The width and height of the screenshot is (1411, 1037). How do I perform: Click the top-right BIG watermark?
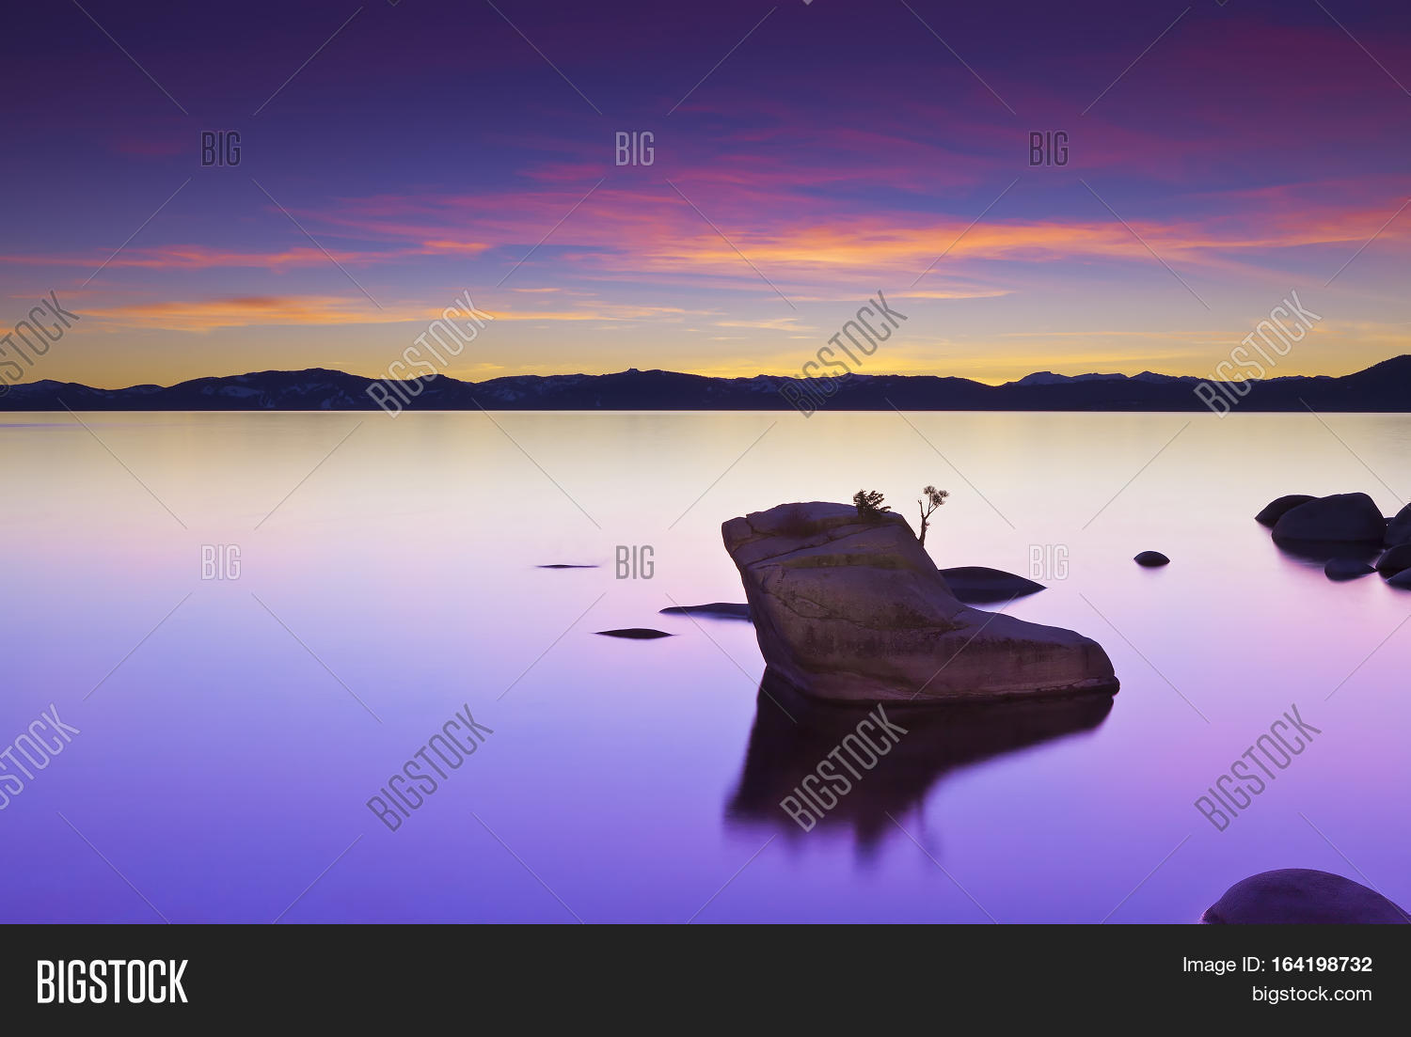point(1049,149)
